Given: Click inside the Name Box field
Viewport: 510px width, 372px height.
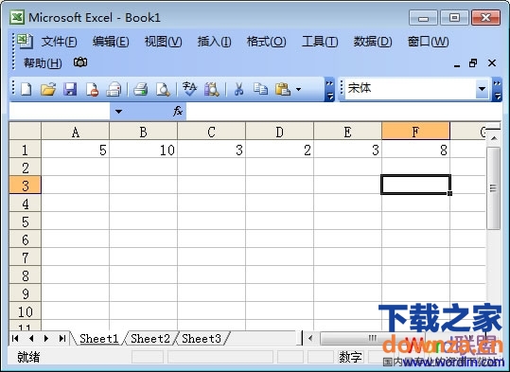Looking at the screenshot, I should pos(60,112).
